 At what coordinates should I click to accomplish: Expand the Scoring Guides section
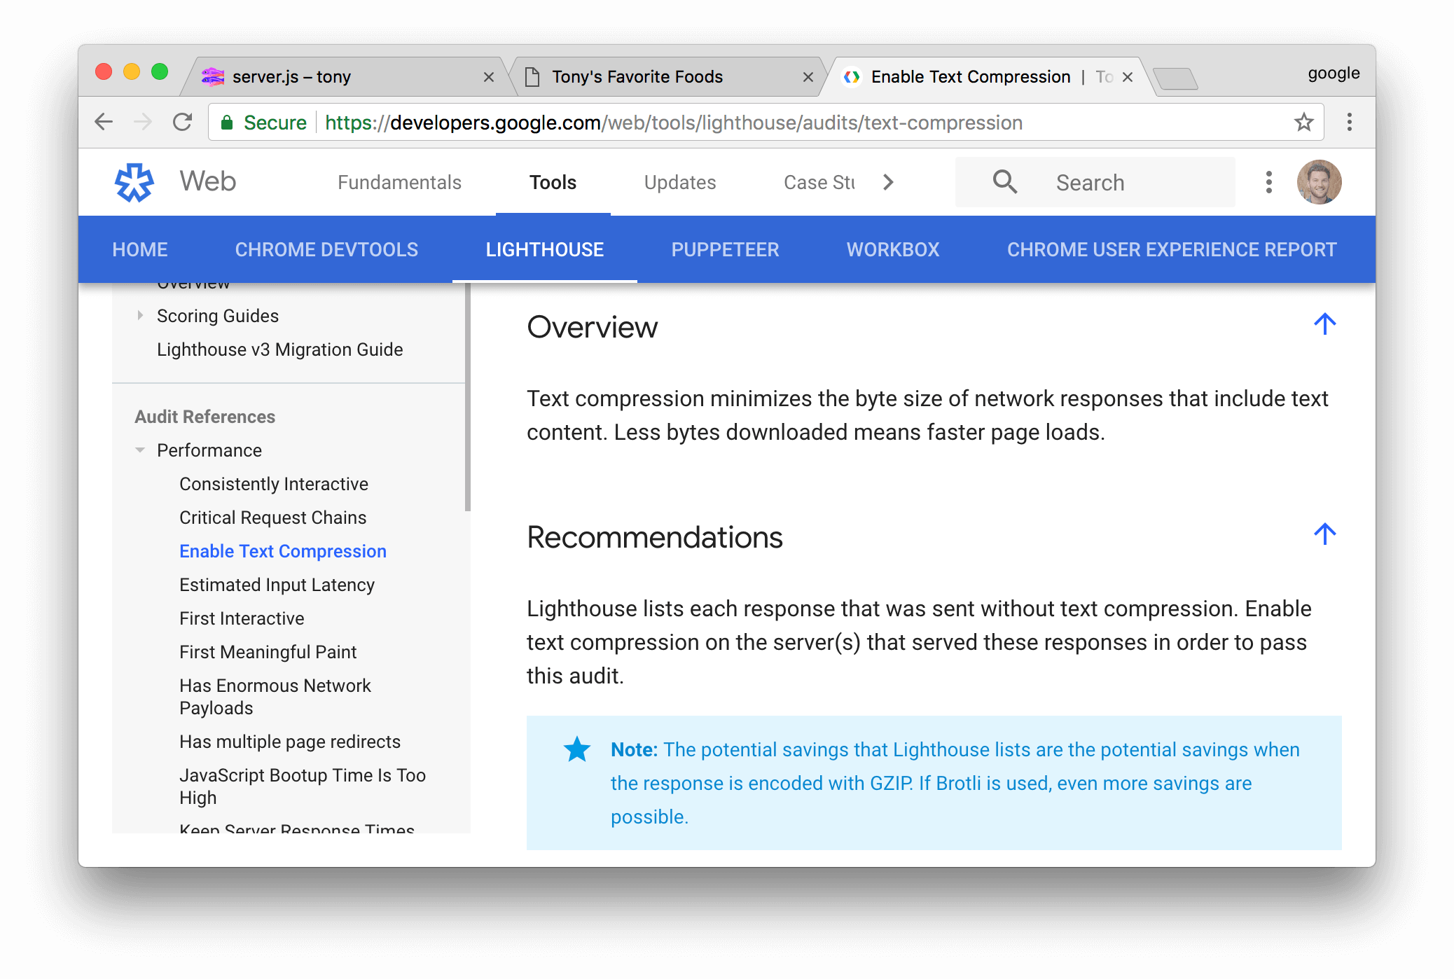point(140,315)
